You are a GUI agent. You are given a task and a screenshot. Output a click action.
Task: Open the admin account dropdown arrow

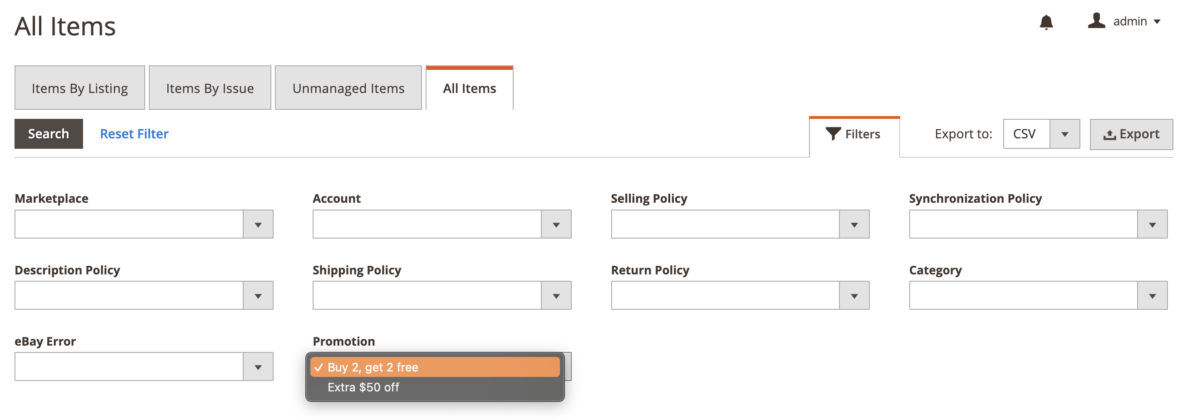tap(1157, 22)
